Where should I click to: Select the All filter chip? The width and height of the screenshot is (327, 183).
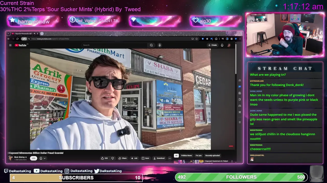(x=176, y=156)
